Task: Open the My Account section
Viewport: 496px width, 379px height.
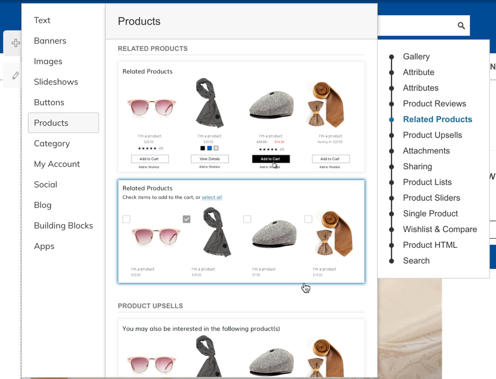Action: [57, 164]
